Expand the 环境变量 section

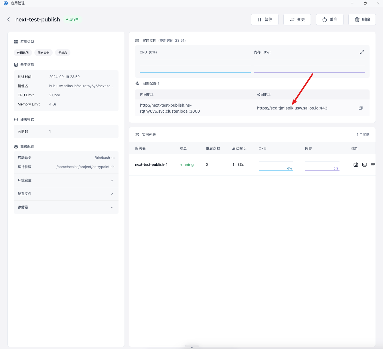pyautogui.click(x=66, y=180)
